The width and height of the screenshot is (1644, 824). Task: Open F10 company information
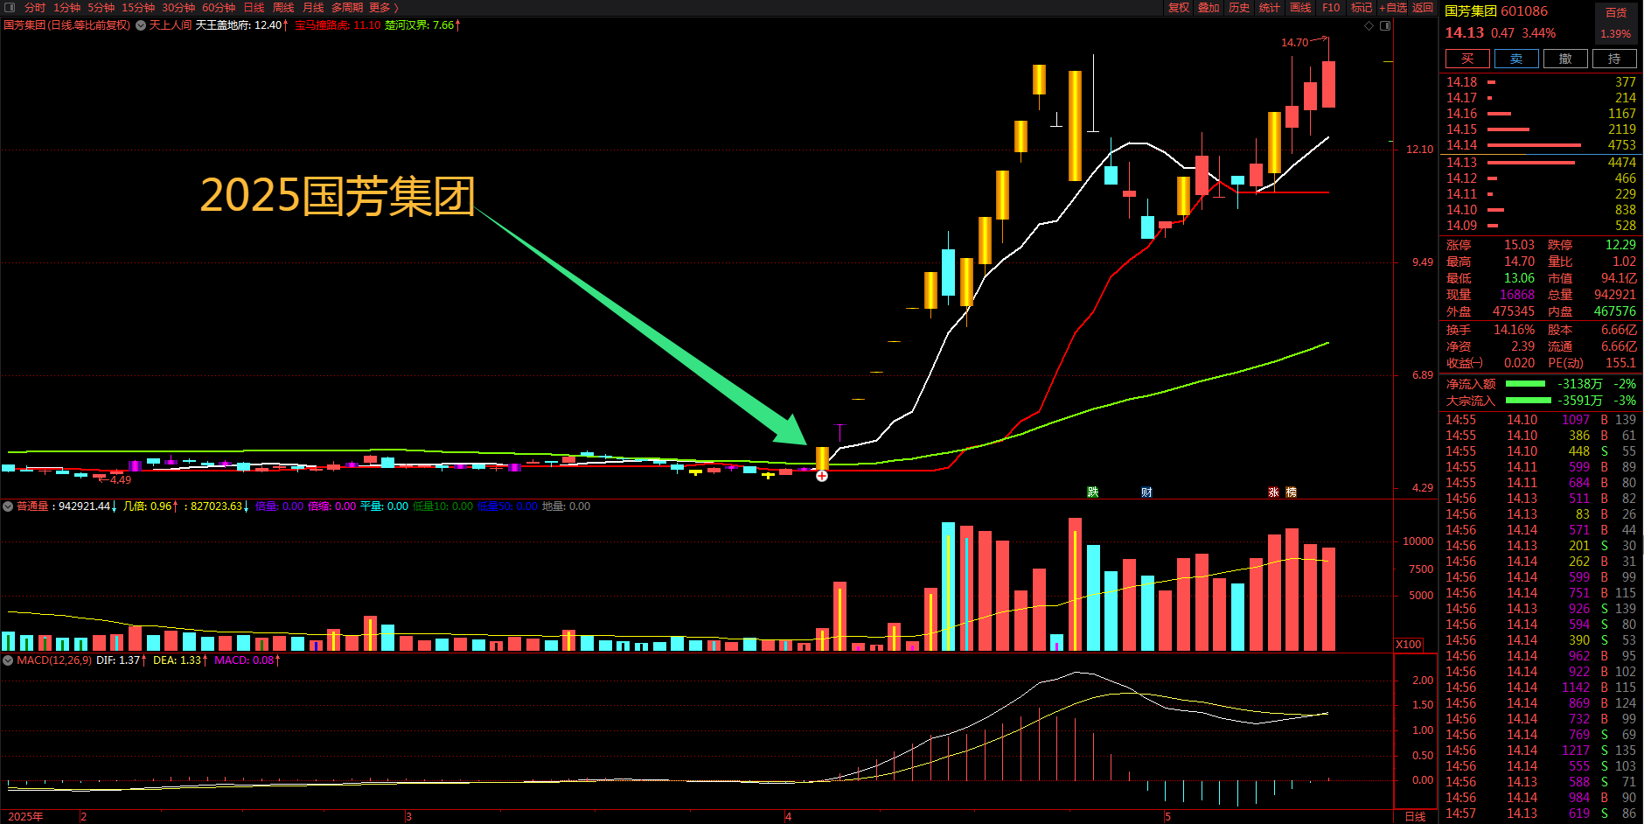click(x=1331, y=7)
